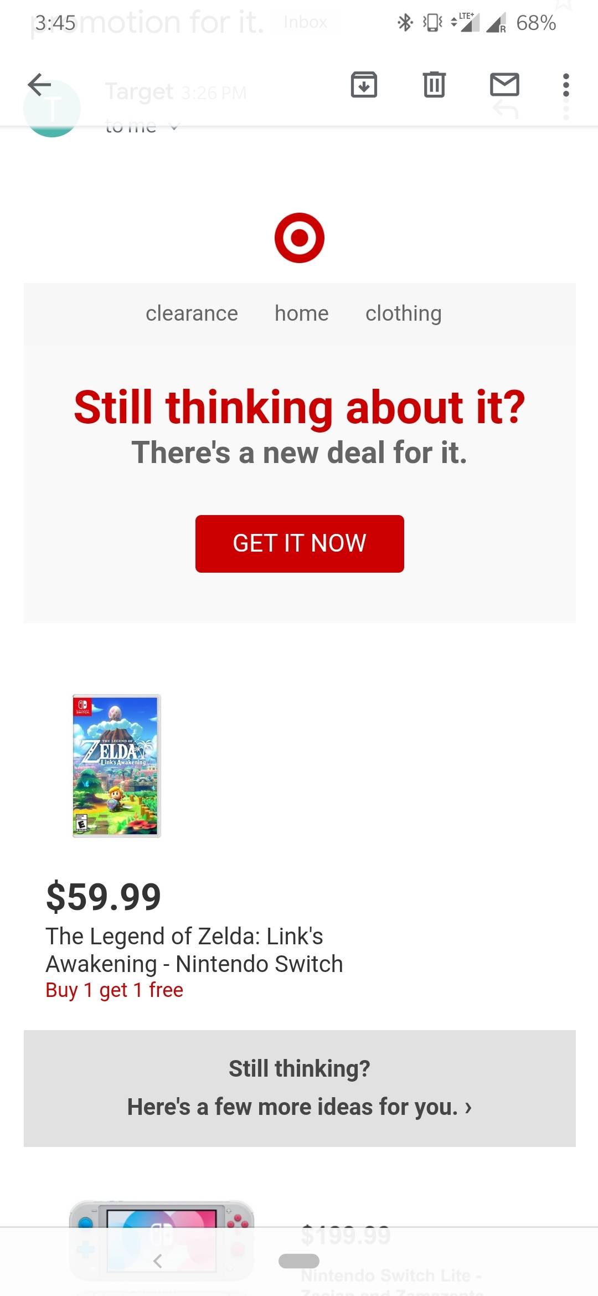Open the clearance category

click(x=192, y=313)
